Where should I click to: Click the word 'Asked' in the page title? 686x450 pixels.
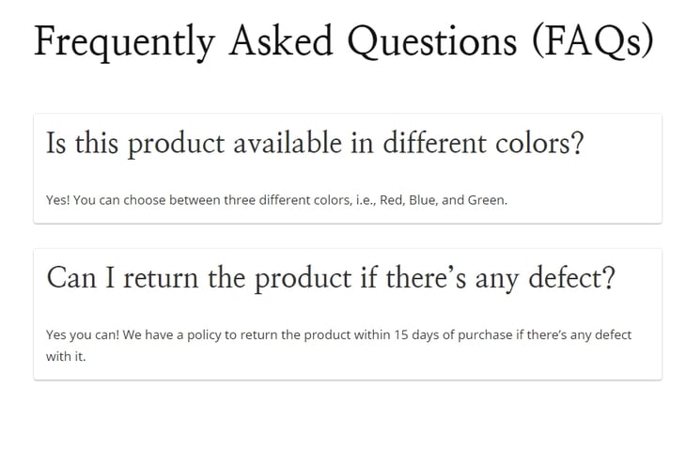tap(281, 40)
